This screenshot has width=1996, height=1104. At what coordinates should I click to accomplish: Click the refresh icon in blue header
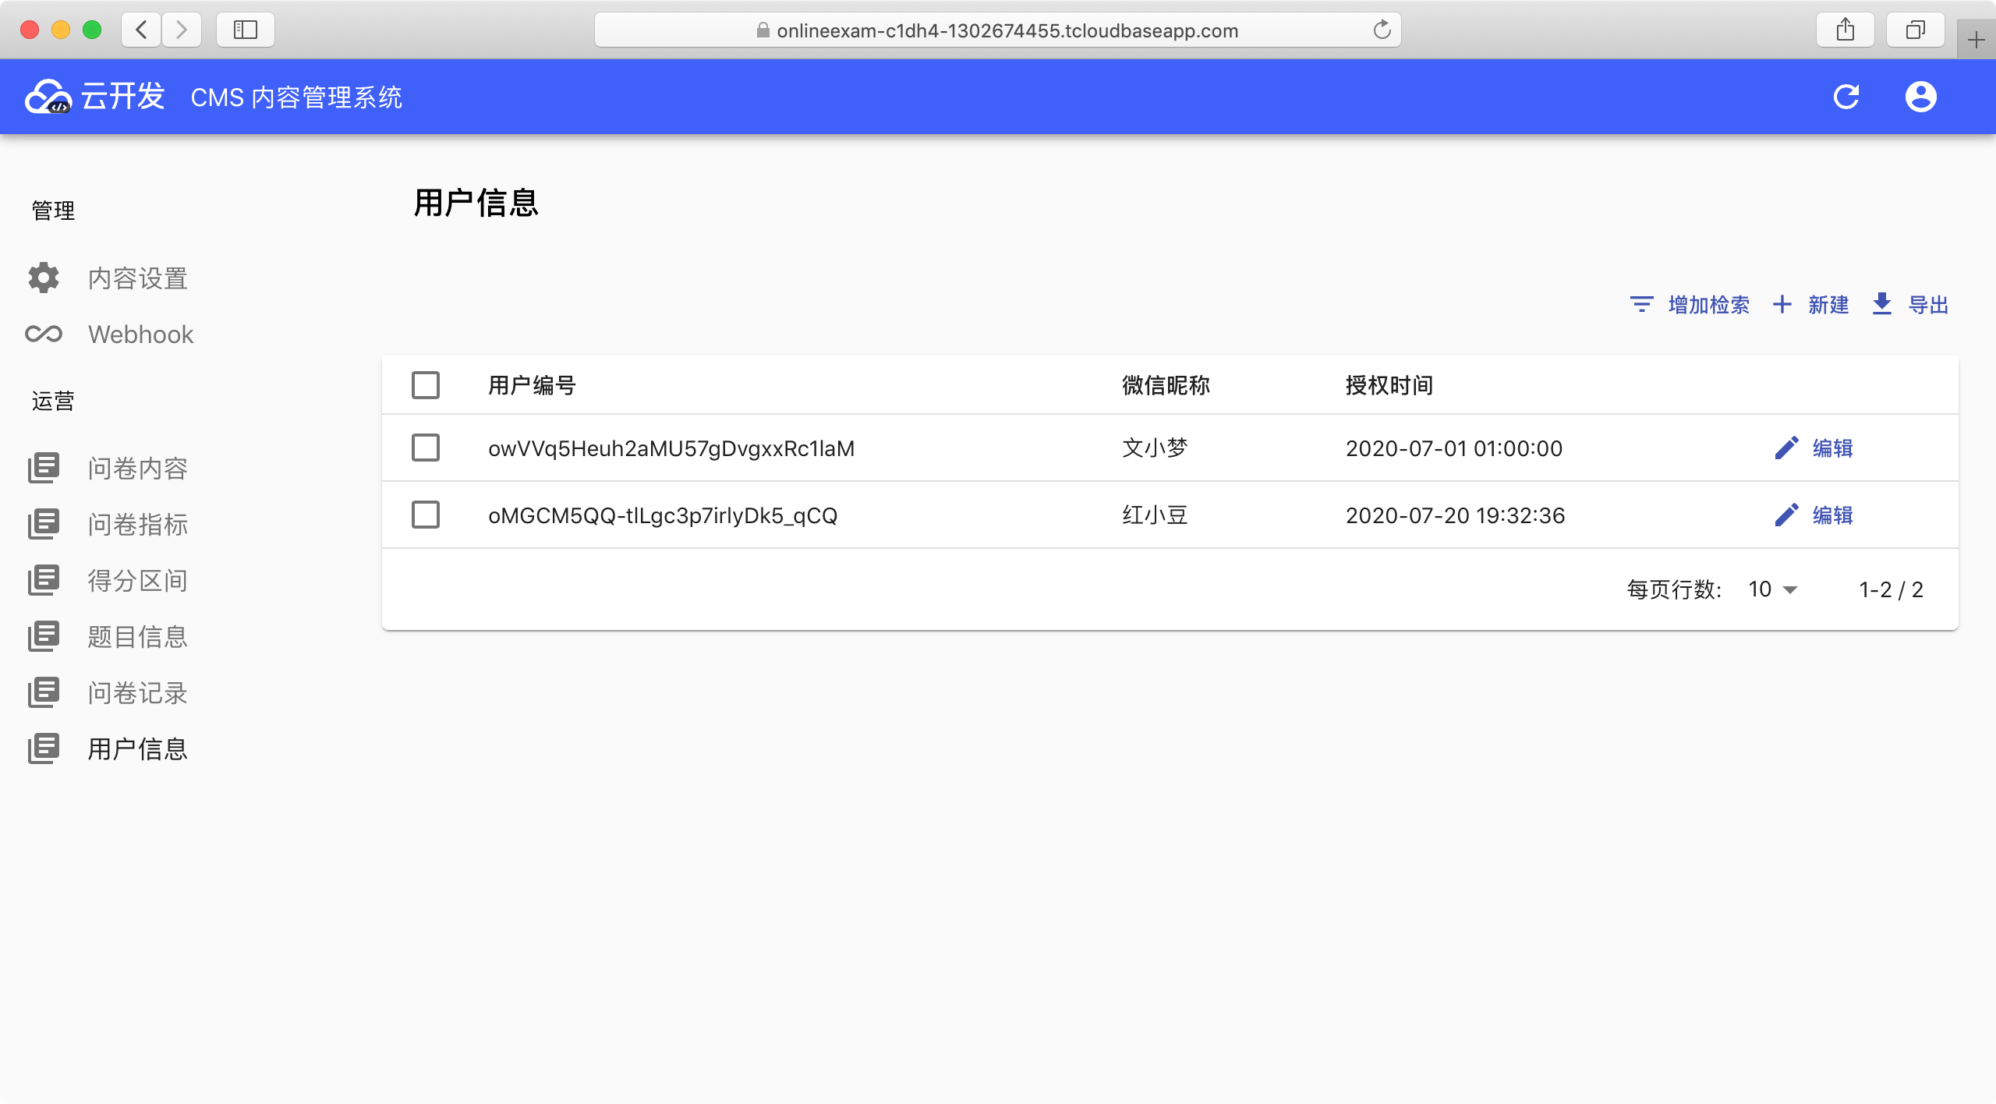tap(1846, 97)
